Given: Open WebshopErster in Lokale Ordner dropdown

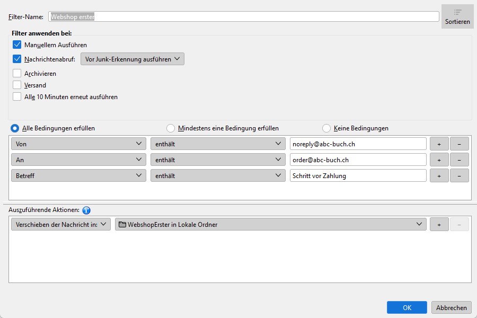Looking at the screenshot, I should point(270,224).
